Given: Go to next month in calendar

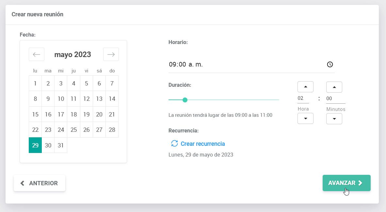Looking at the screenshot, I should tap(111, 54).
